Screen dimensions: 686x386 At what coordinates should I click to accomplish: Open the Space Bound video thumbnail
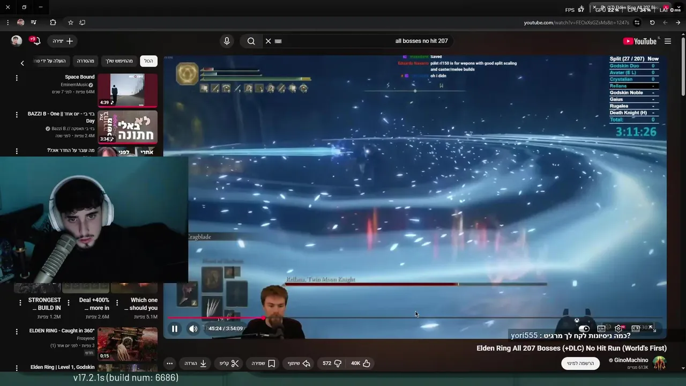point(128,90)
